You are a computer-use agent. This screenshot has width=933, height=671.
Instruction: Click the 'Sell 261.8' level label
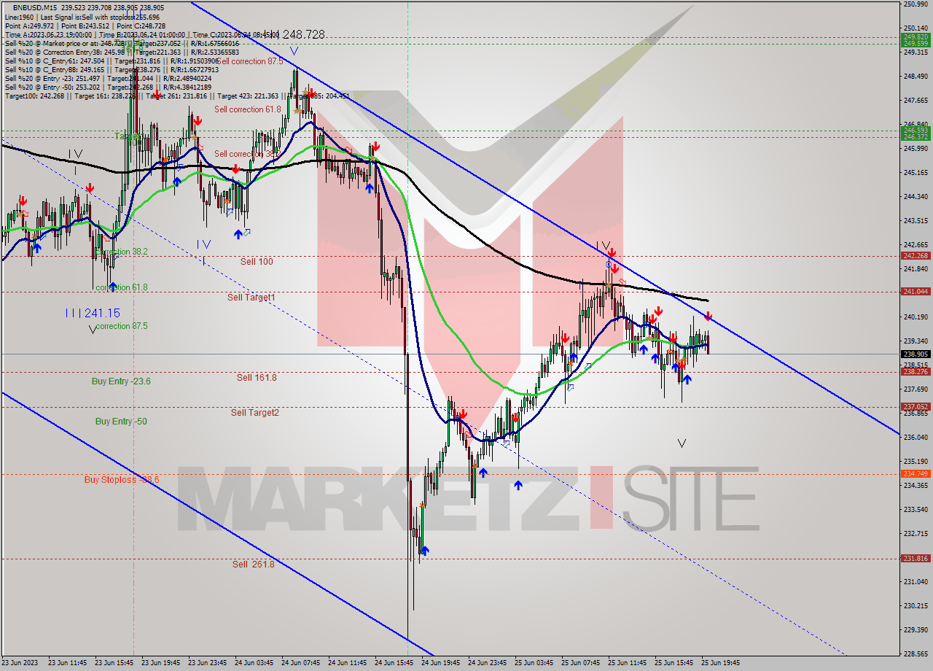(x=254, y=564)
